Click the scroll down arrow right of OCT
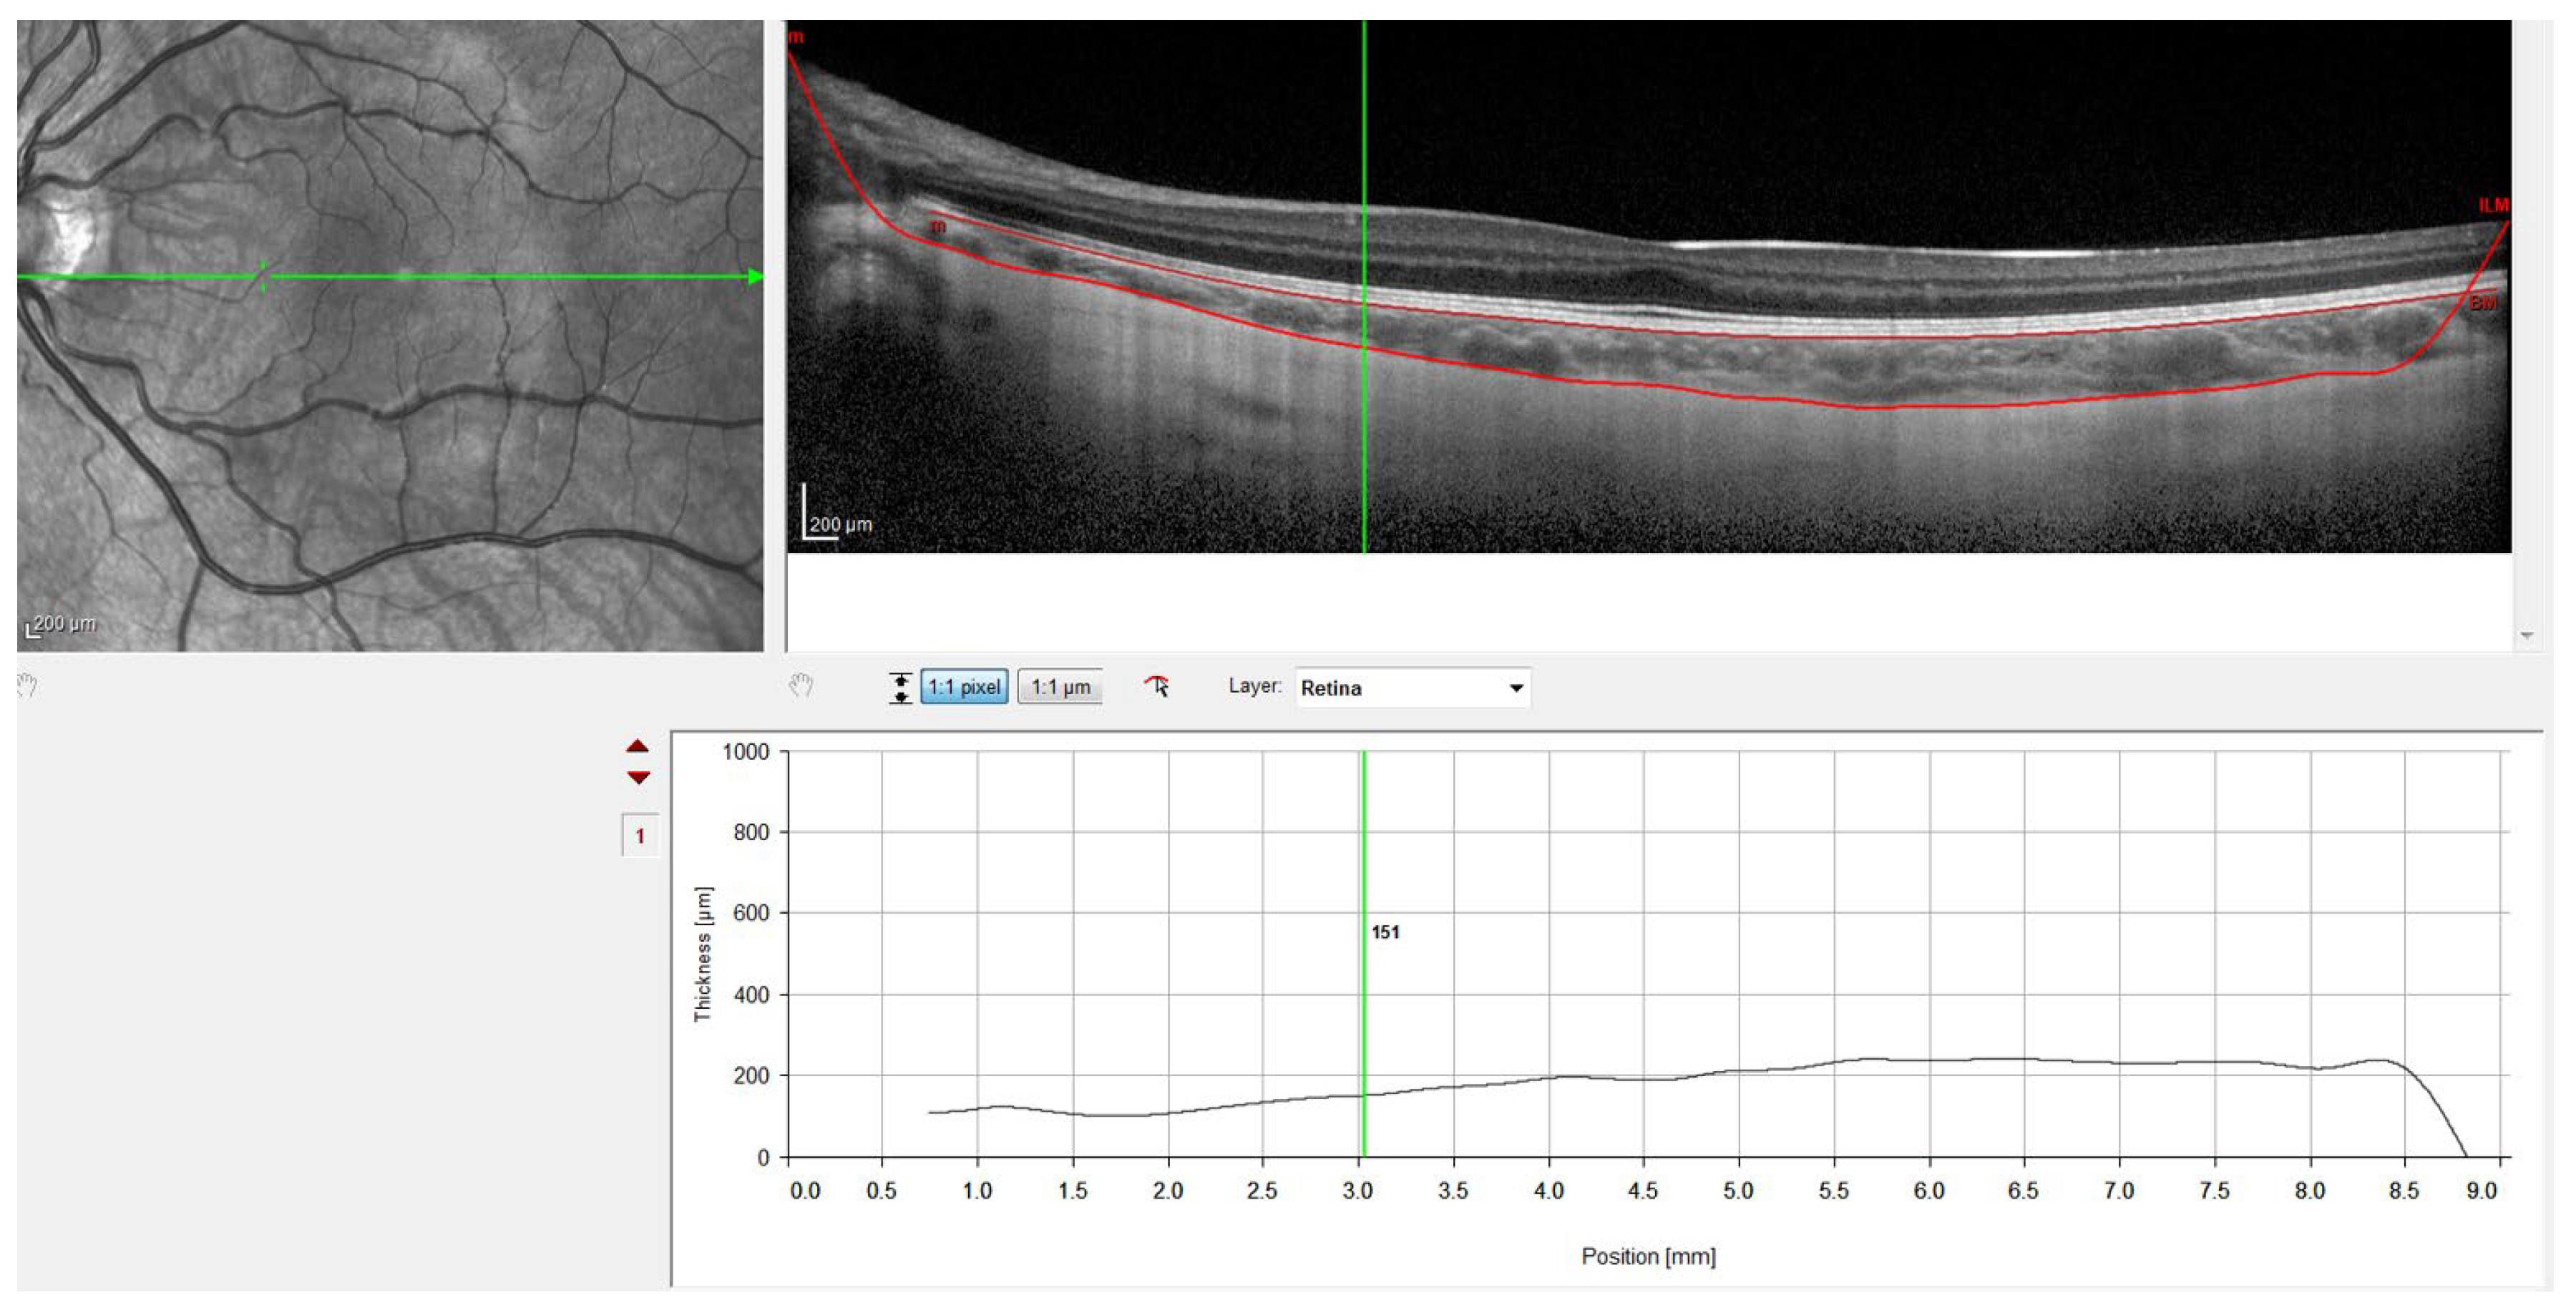This screenshot has height=1313, width=2576. [2527, 636]
